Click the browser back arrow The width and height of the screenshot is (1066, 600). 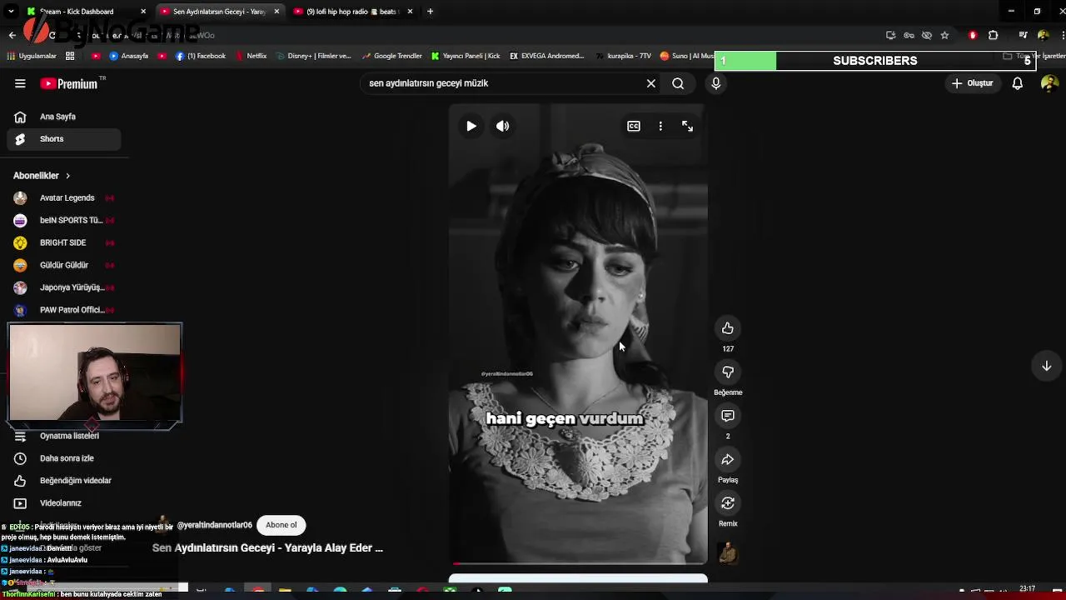[12, 35]
